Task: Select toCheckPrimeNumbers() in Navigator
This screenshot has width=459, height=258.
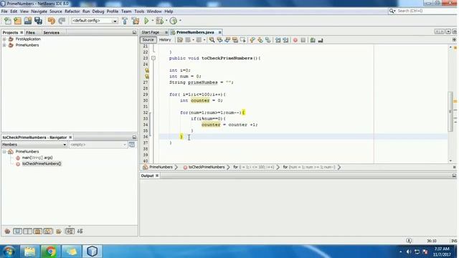Action: 42,164
